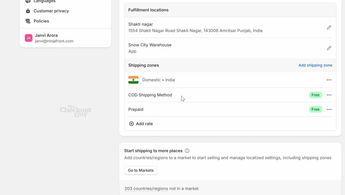Click the Add rate button

[x=141, y=123]
